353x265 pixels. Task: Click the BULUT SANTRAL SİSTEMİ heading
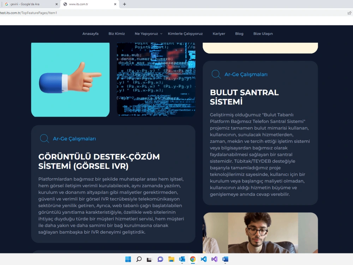click(x=244, y=97)
